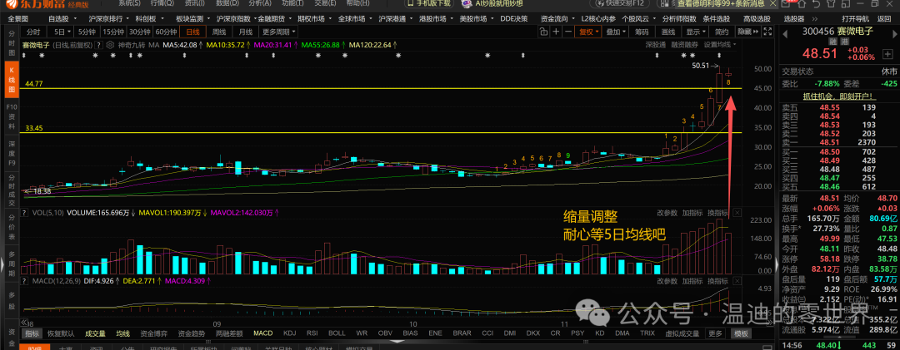
Task: Select MACD indicator tab
Action: click(263, 333)
